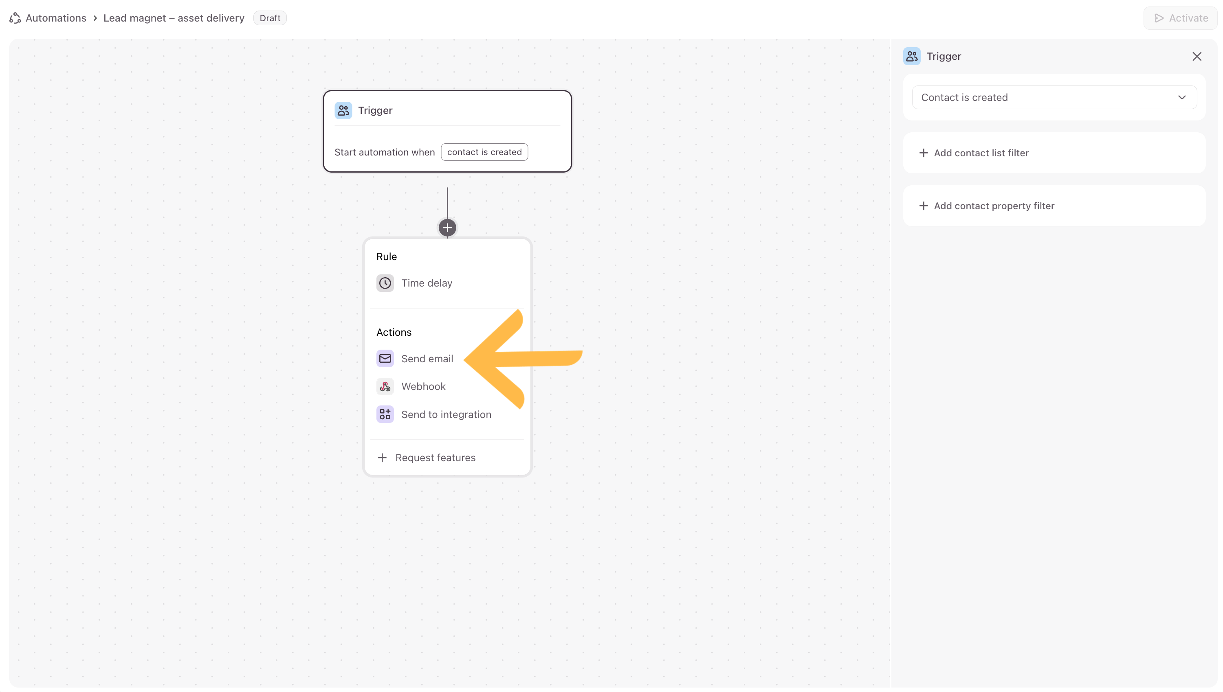
Task: Click the Automations icon in the breadcrumb
Action: click(x=15, y=18)
